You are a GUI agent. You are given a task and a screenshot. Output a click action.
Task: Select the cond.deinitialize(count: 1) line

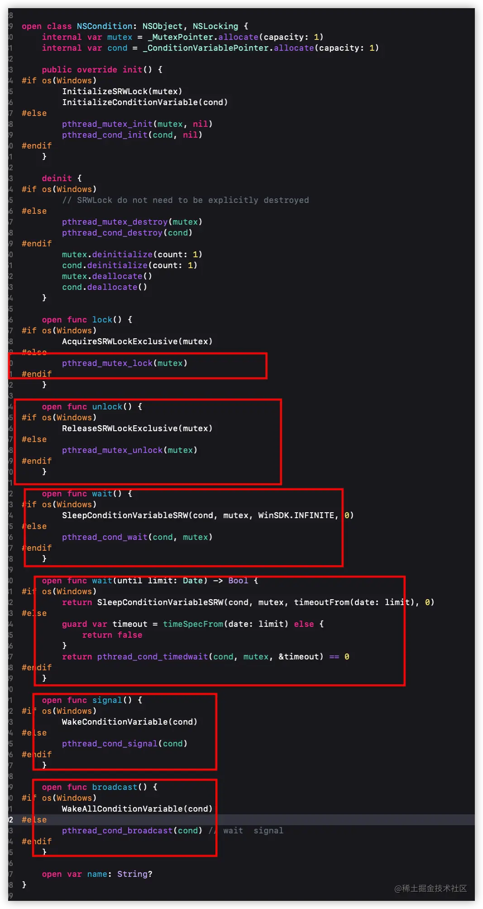129,265
